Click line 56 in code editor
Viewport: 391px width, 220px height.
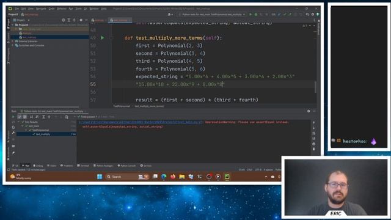[214, 92]
